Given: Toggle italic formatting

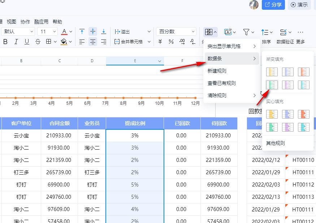Looking at the screenshot, I should pos(16,42).
